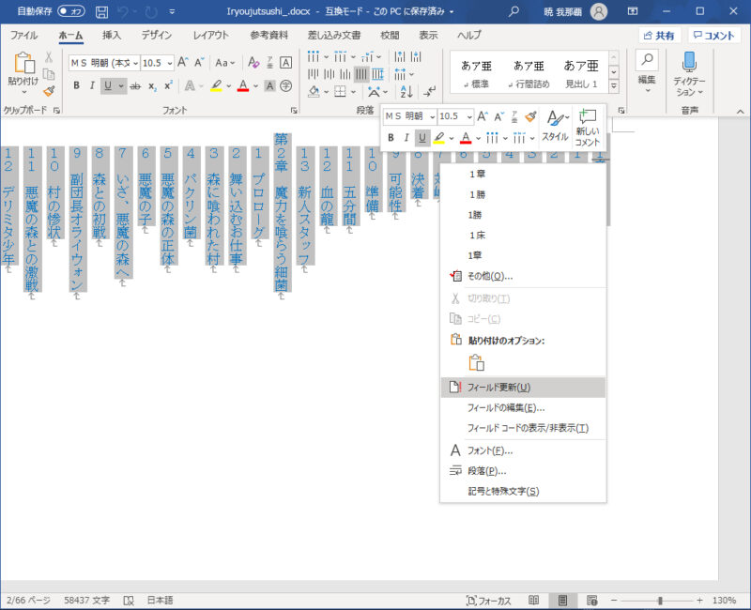This screenshot has height=610, width=751.
Task: Expand the ribbon highlight color dropdown arrow
Action: click(228, 86)
